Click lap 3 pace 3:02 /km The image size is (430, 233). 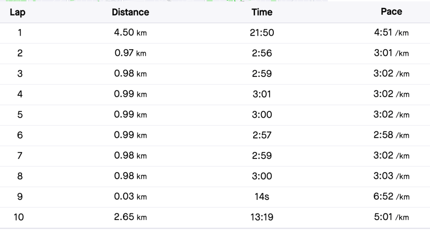(391, 73)
